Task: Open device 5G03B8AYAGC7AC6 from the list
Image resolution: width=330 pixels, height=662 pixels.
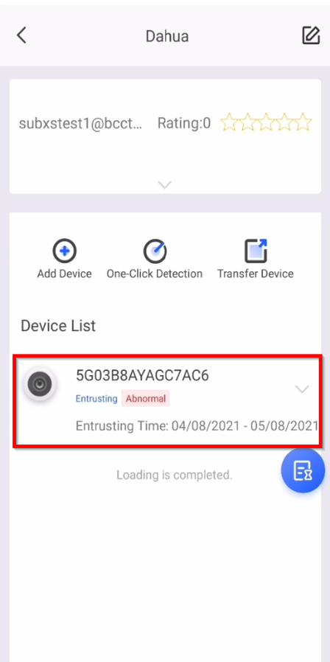Action: coord(168,401)
